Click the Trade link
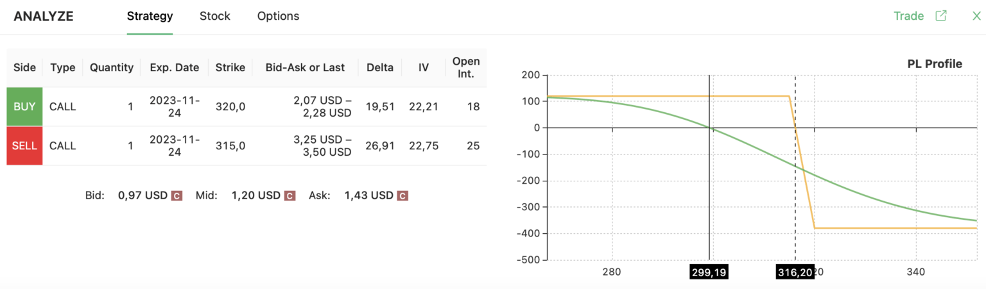This screenshot has width=986, height=289. tap(908, 16)
